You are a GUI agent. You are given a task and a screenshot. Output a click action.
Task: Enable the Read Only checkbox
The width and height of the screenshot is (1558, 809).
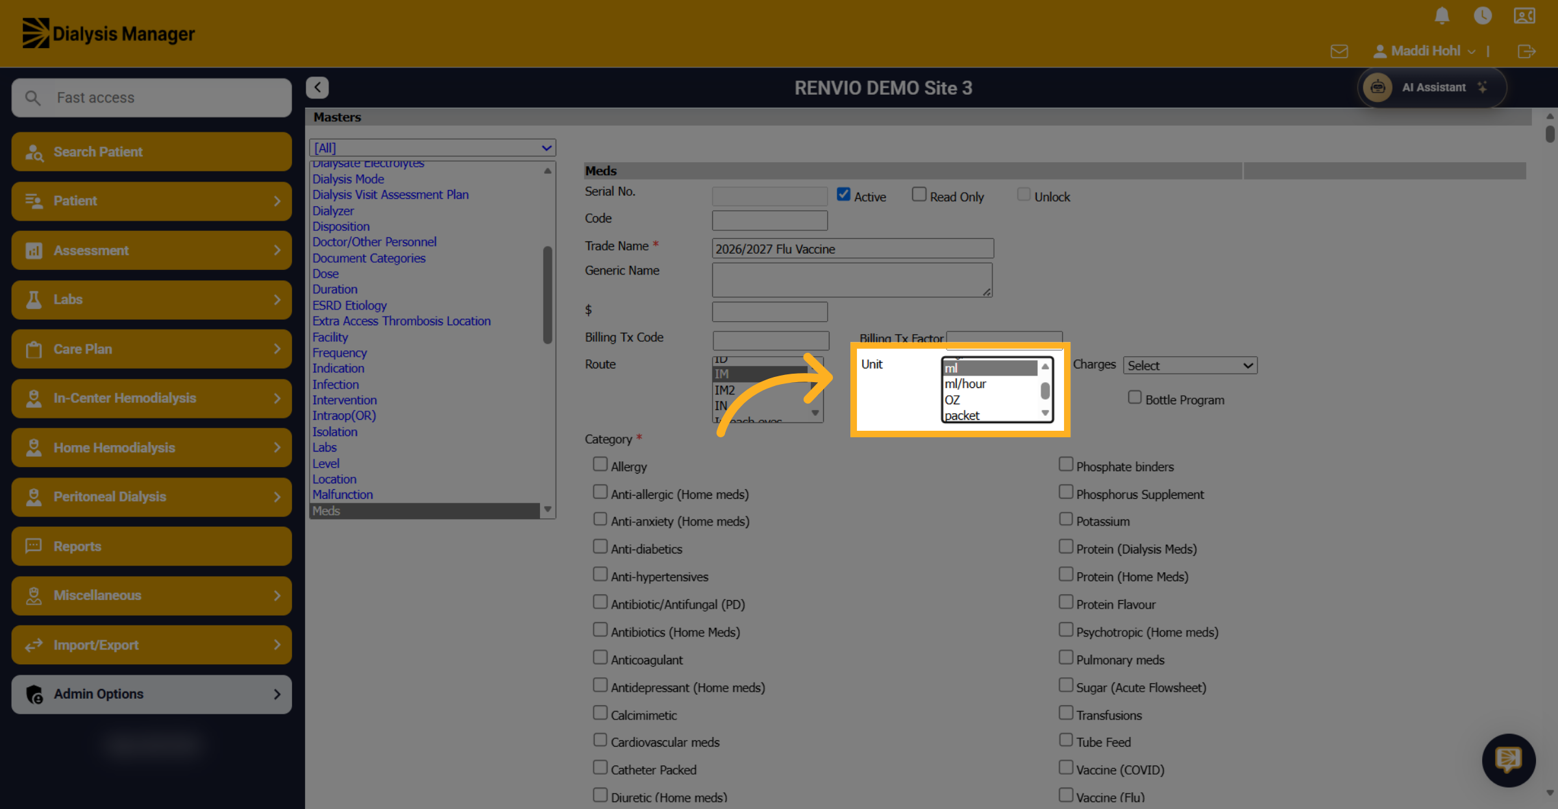click(919, 195)
